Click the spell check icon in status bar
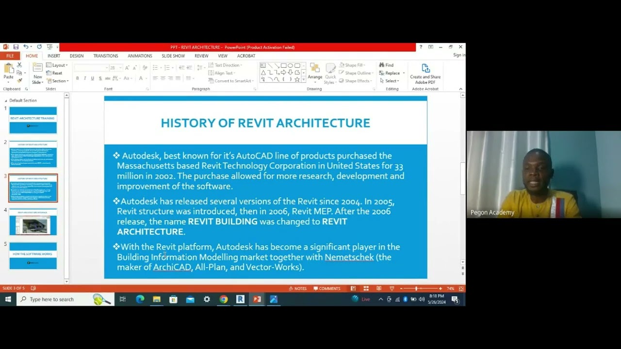621x349 pixels. [33, 288]
